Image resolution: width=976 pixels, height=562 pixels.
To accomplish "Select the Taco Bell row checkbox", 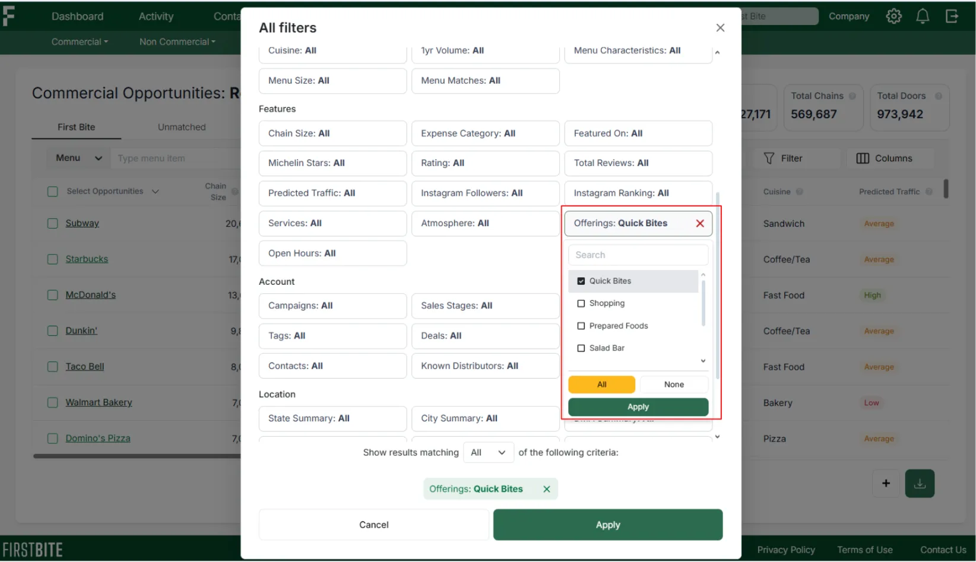I will coord(53,367).
